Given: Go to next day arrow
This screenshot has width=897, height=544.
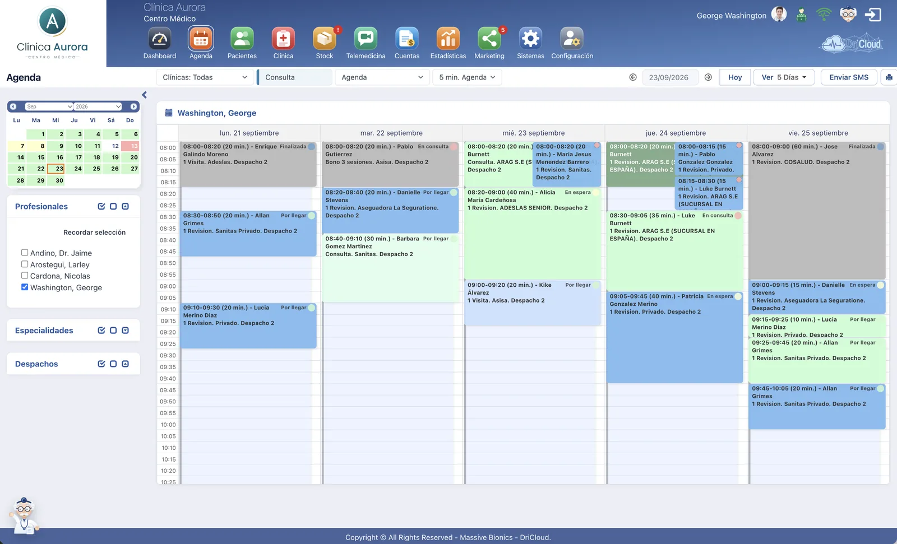Looking at the screenshot, I should point(708,77).
